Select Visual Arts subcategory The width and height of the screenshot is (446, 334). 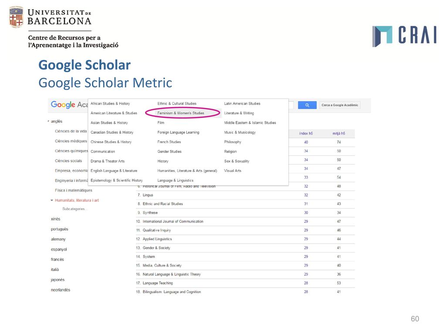pyautogui.click(x=233, y=170)
